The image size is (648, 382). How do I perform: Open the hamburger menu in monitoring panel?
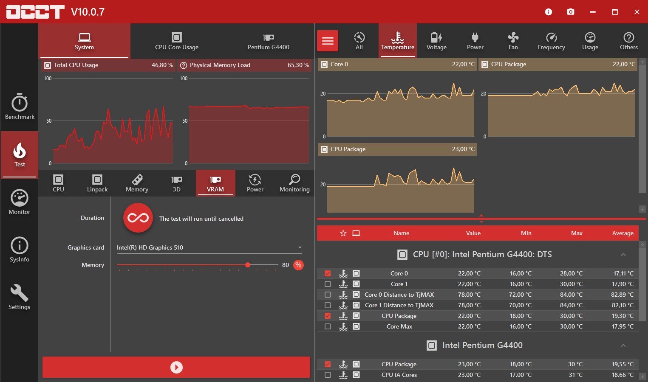[x=328, y=41]
